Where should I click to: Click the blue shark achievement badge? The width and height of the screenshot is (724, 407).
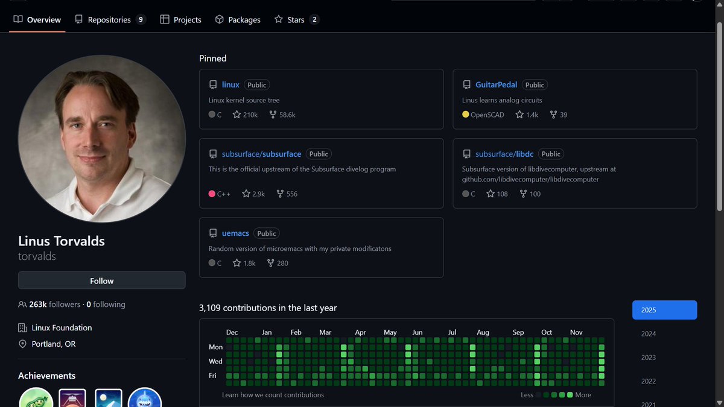click(144, 399)
